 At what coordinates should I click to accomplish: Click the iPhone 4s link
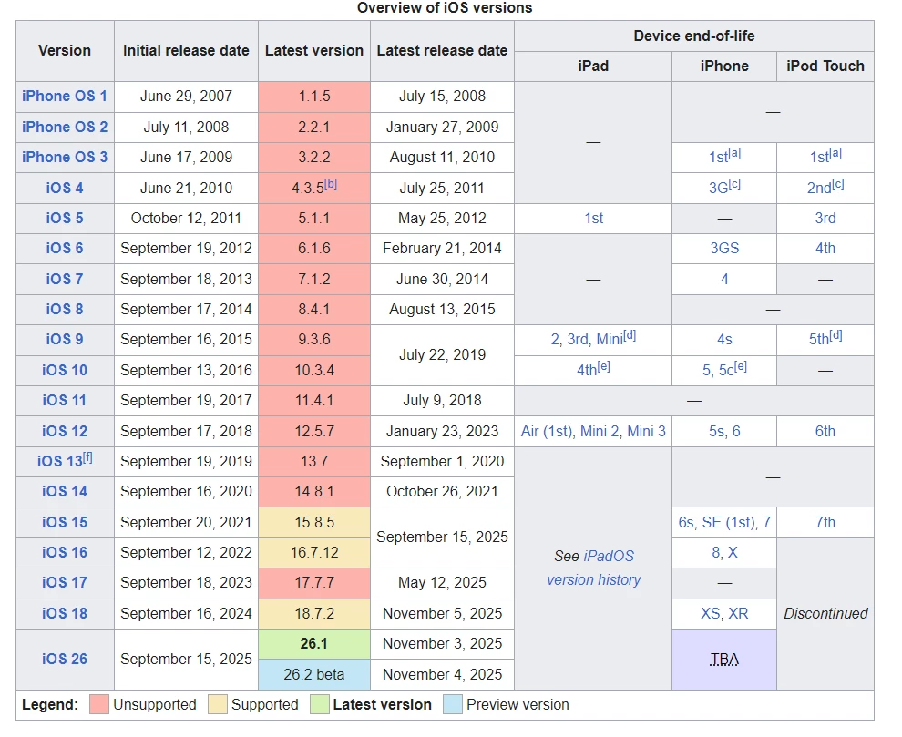[724, 340]
